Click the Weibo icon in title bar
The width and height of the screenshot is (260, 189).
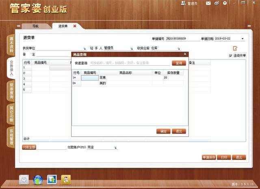(217, 3)
